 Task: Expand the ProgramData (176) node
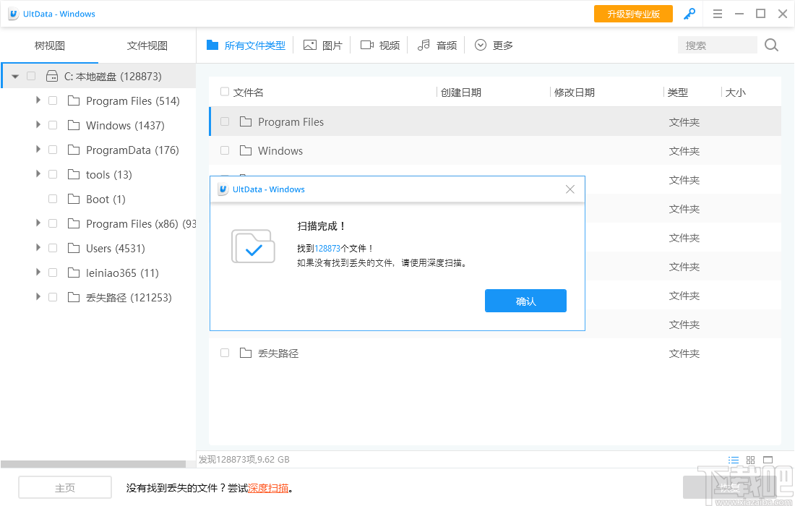(38, 150)
